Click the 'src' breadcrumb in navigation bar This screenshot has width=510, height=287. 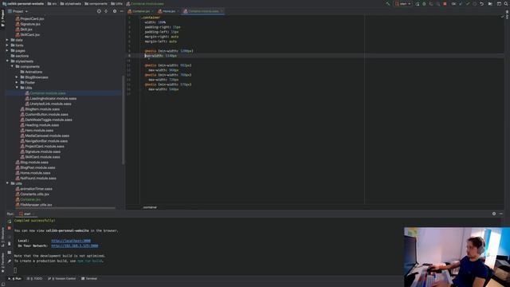(52, 4)
